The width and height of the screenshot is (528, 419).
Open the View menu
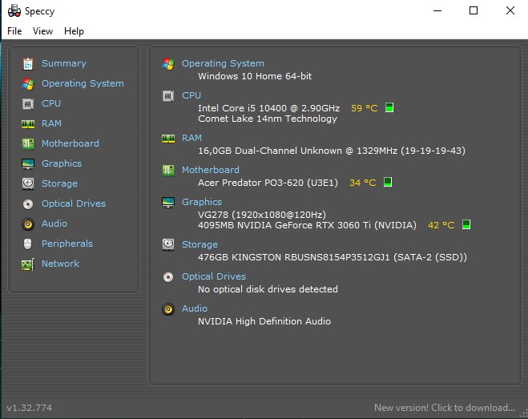pos(42,31)
